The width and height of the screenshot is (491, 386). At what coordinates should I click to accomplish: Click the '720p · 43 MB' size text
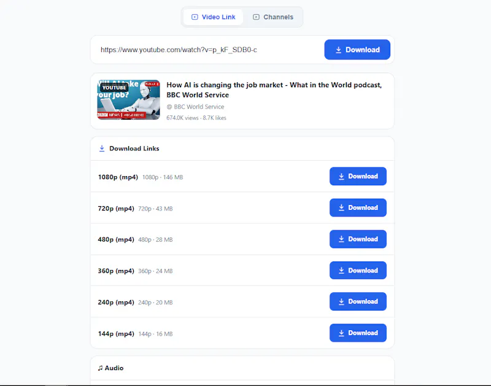tap(155, 209)
